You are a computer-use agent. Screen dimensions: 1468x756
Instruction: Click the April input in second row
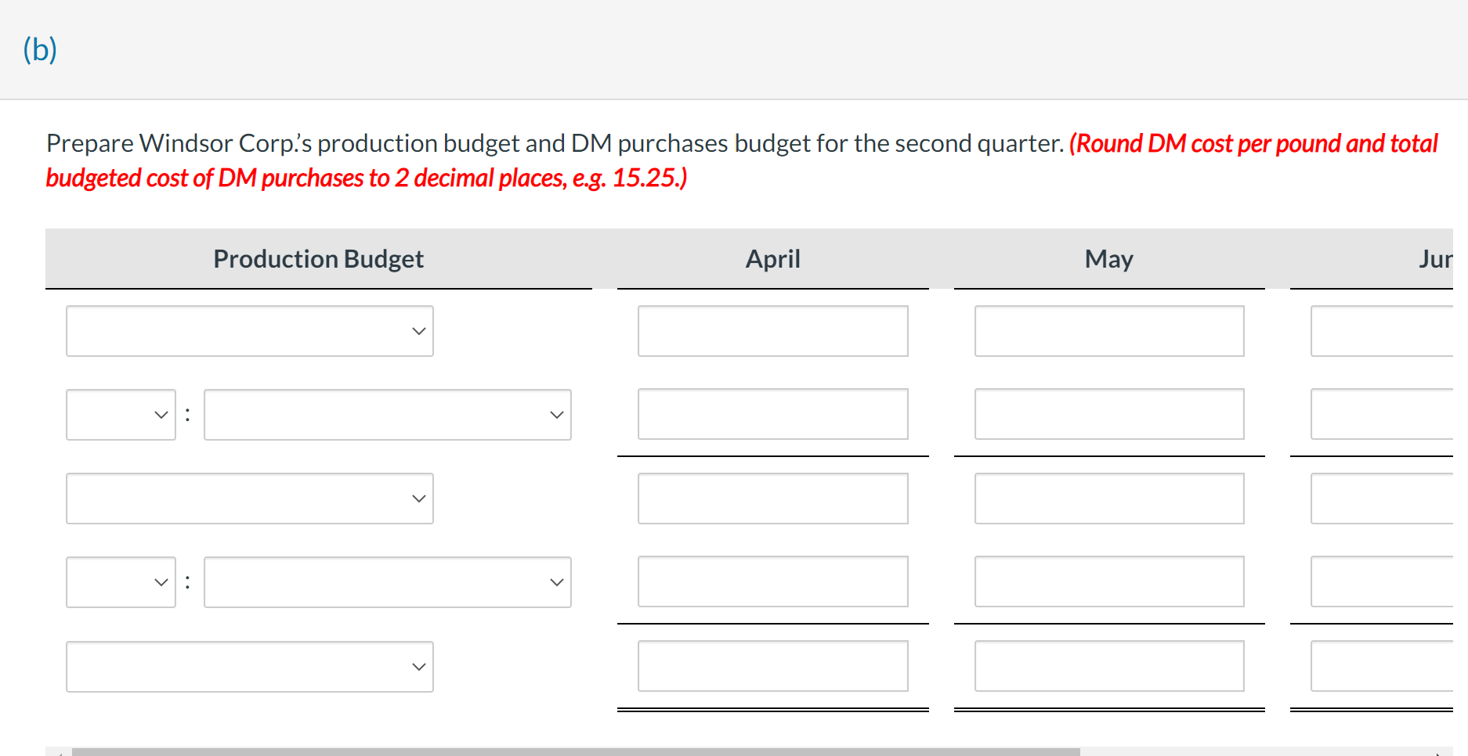point(773,414)
